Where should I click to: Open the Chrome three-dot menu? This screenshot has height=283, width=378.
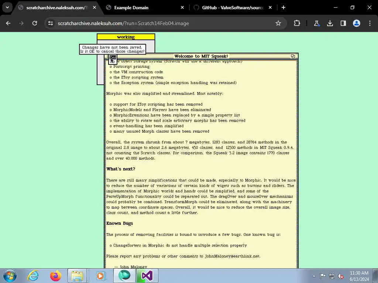point(370,23)
